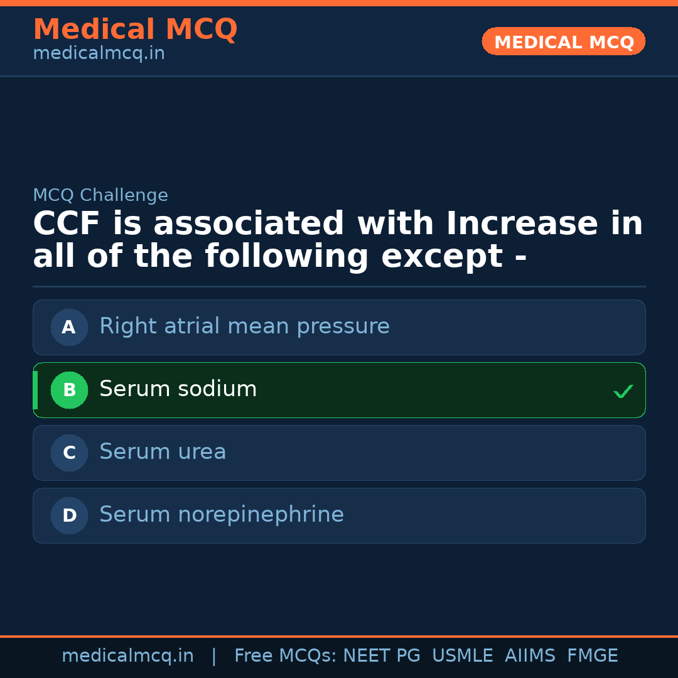Select the Serum sodium answer text
The height and width of the screenshot is (678, 678).
tap(178, 389)
